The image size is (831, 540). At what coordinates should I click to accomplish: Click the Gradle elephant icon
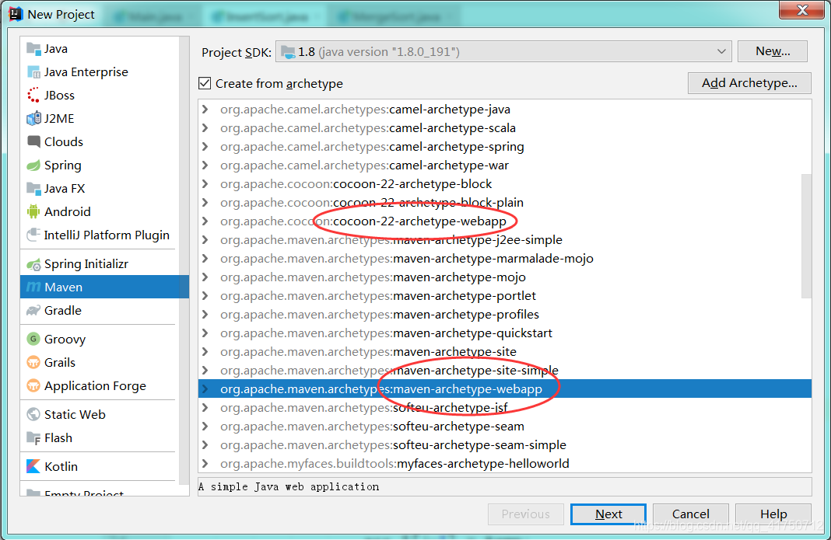(33, 310)
